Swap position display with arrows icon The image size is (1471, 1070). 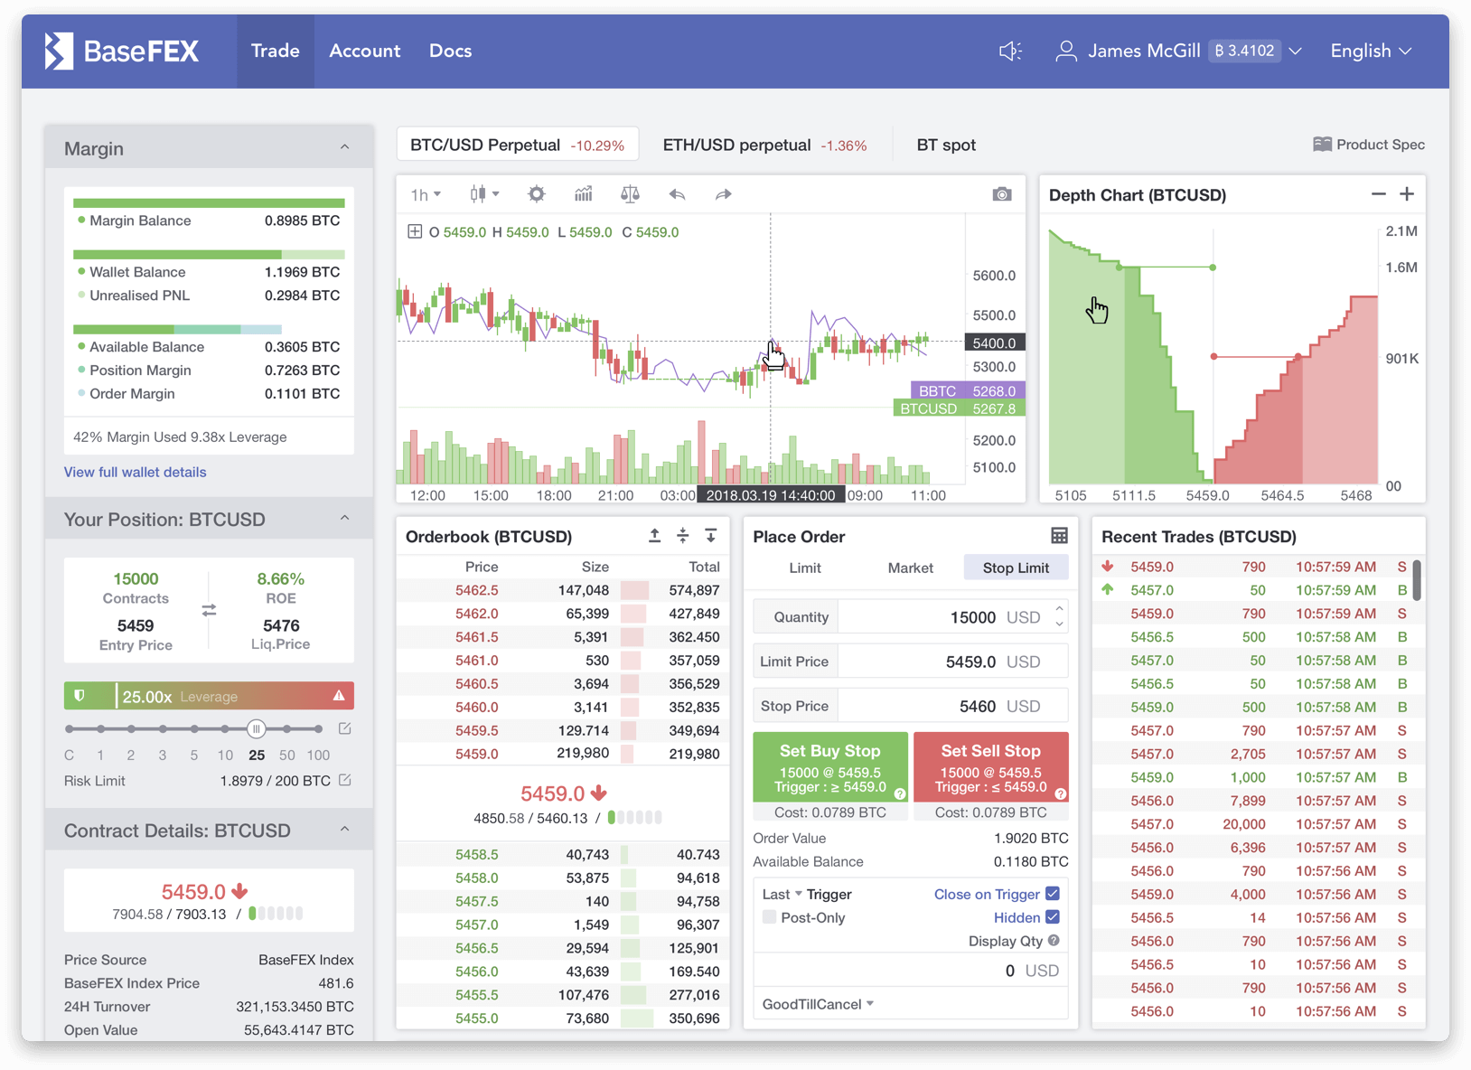(209, 611)
